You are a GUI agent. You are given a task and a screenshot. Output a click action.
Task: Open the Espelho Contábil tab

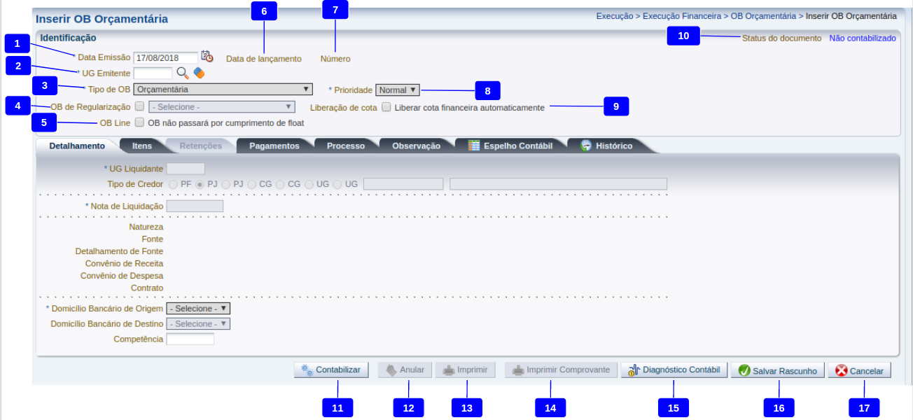511,146
